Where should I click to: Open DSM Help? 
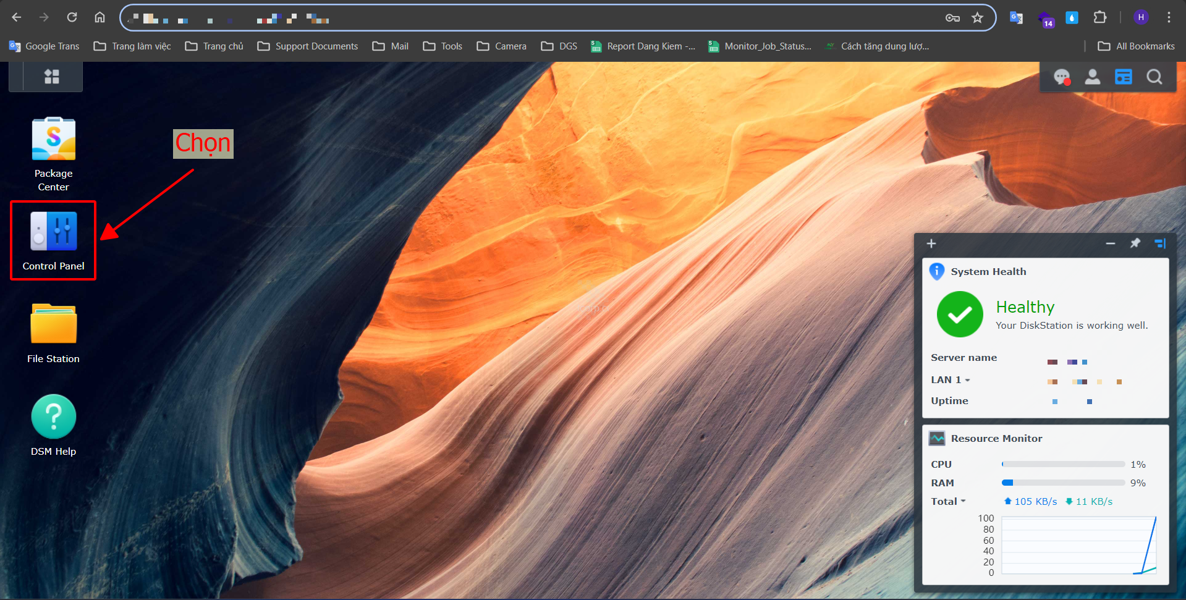pyautogui.click(x=53, y=425)
